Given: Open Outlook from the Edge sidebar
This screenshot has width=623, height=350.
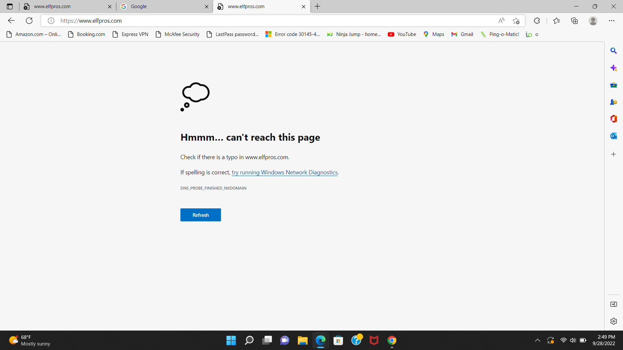Looking at the screenshot, I should (613, 136).
